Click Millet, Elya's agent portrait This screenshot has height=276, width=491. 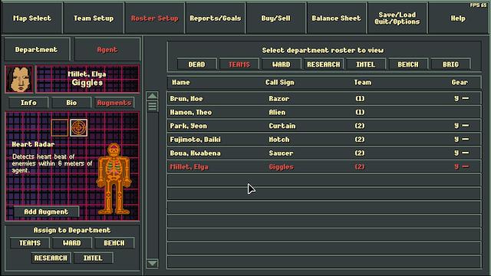click(x=19, y=79)
